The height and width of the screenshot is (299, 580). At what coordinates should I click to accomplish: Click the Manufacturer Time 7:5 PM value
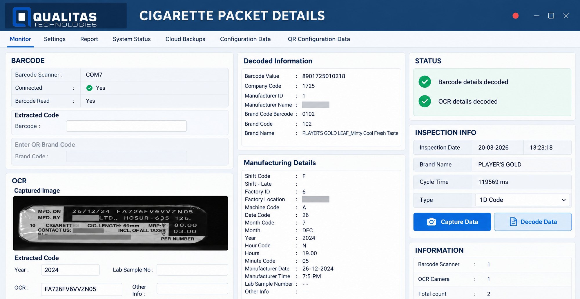tap(311, 276)
